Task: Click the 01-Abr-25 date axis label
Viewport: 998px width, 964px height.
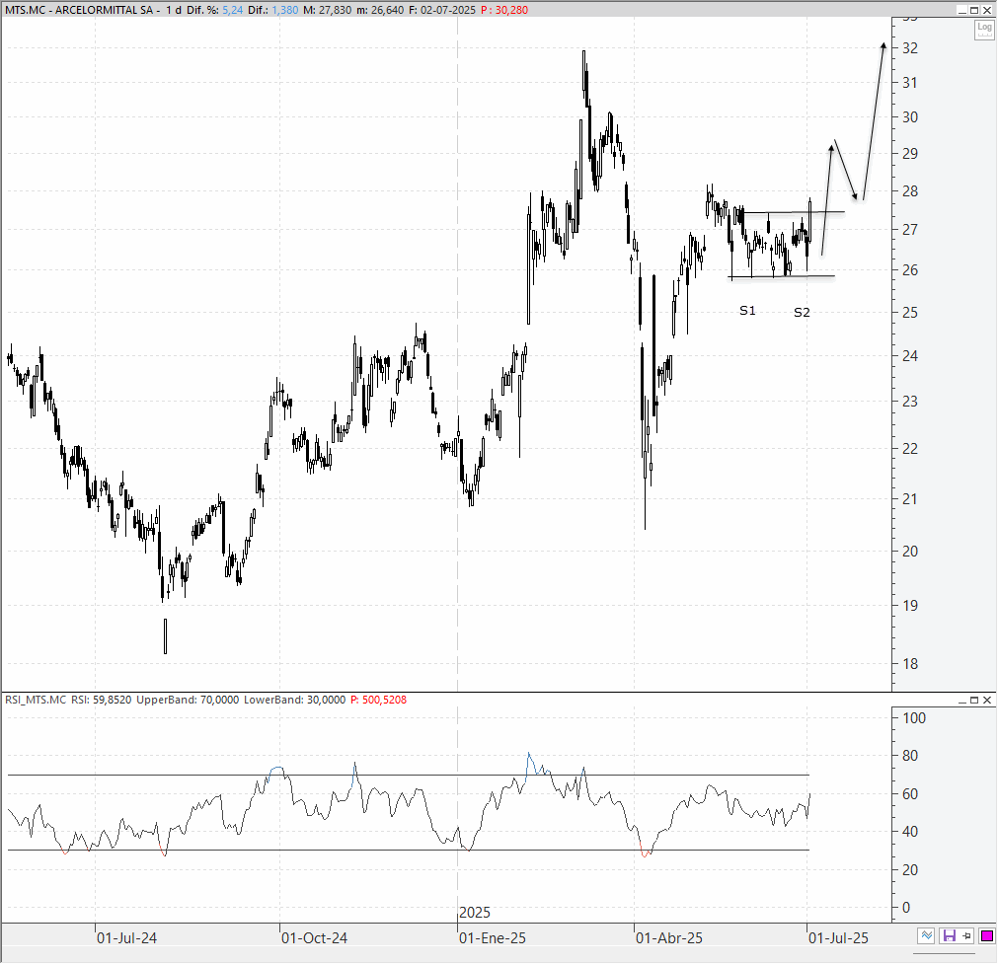Action: point(669,938)
